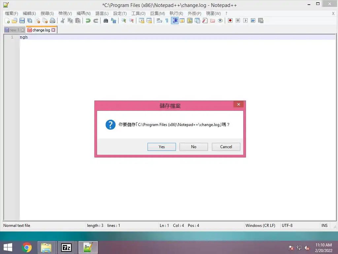Open the Function List icon

point(205,21)
